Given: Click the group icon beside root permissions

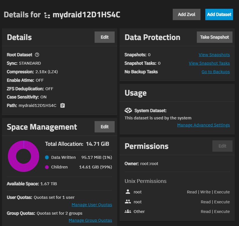Looking at the screenshot, I should click(128, 202).
